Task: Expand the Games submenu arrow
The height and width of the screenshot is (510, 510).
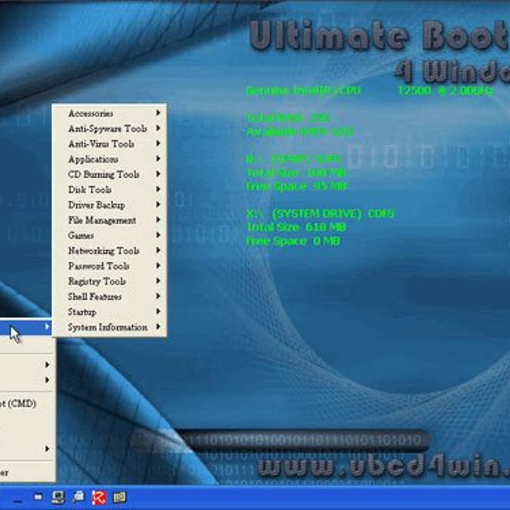Action: pyautogui.click(x=158, y=235)
